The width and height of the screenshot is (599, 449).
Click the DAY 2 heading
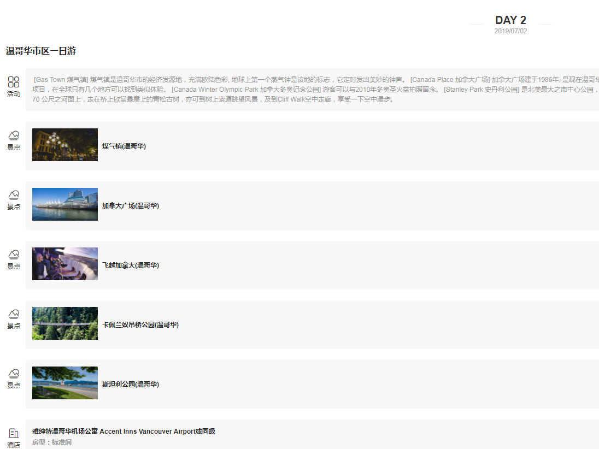pyautogui.click(x=510, y=20)
